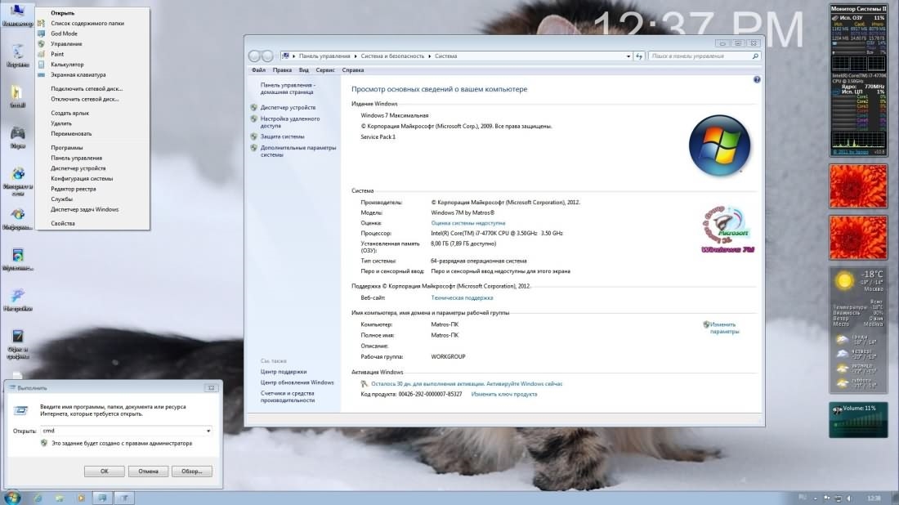
Task: Go forward with the navigation forward arrow
Action: click(x=267, y=56)
